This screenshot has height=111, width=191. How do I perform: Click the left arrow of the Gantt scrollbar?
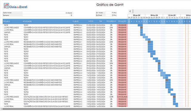coord(130,11)
